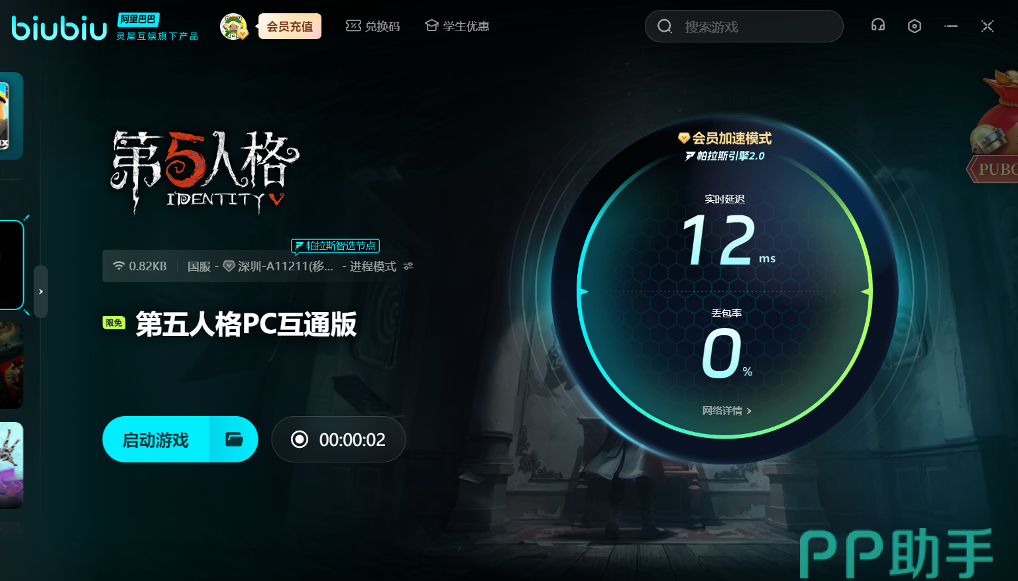
Task: Click the 限免 free badge
Action: point(114,323)
